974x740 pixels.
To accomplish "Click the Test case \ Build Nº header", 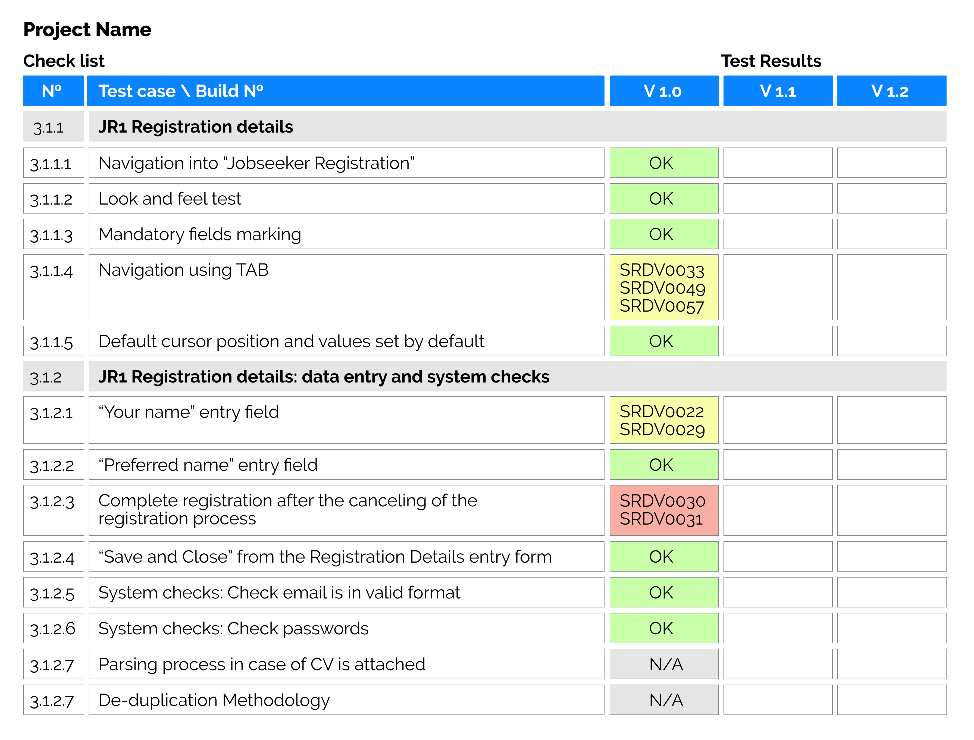I will pyautogui.click(x=345, y=91).
